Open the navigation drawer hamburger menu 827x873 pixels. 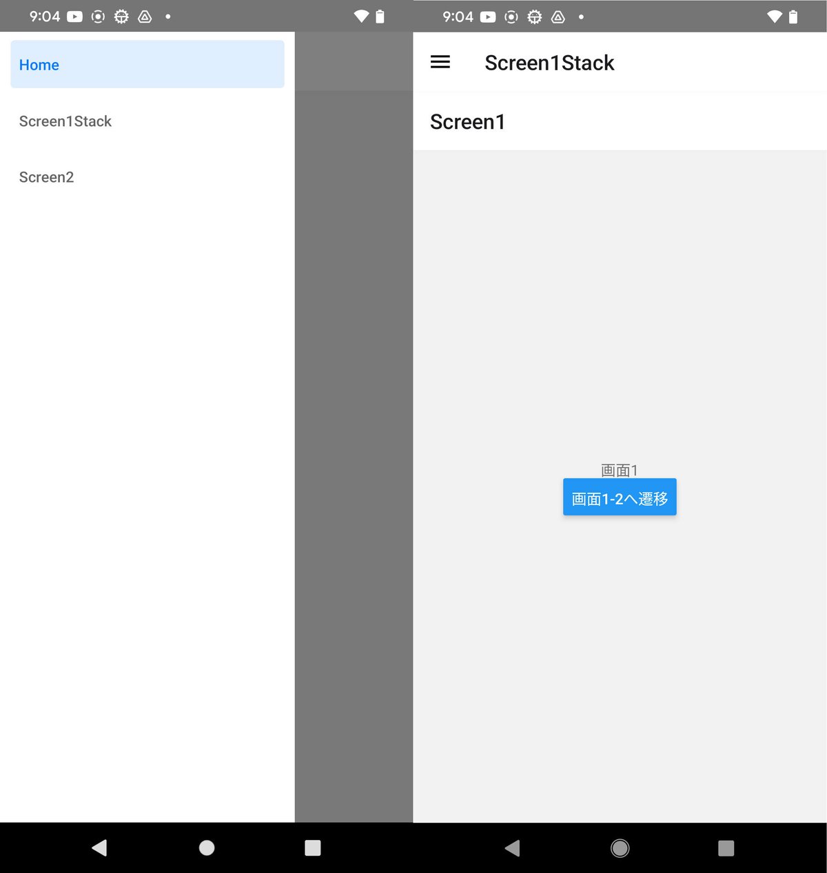(440, 62)
